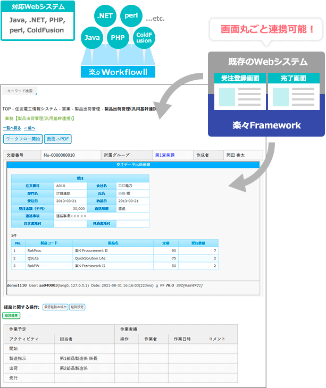The width and height of the screenshot is (326, 388).
Task: Click the 一覧へ戻る link
Action: 12,128
